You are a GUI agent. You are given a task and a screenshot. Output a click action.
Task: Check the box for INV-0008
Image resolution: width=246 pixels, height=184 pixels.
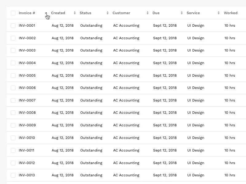tap(13, 113)
